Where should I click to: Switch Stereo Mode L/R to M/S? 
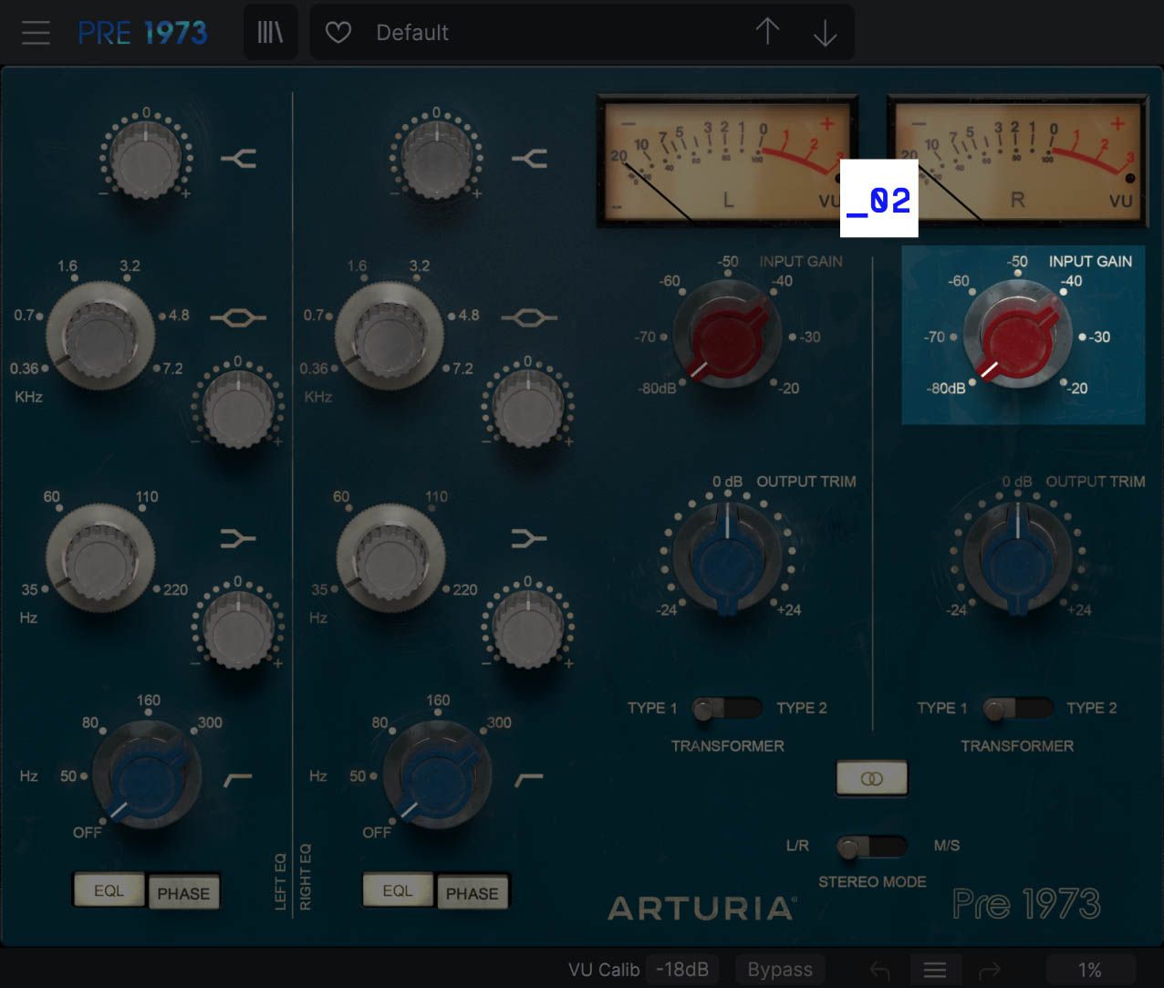(x=872, y=848)
